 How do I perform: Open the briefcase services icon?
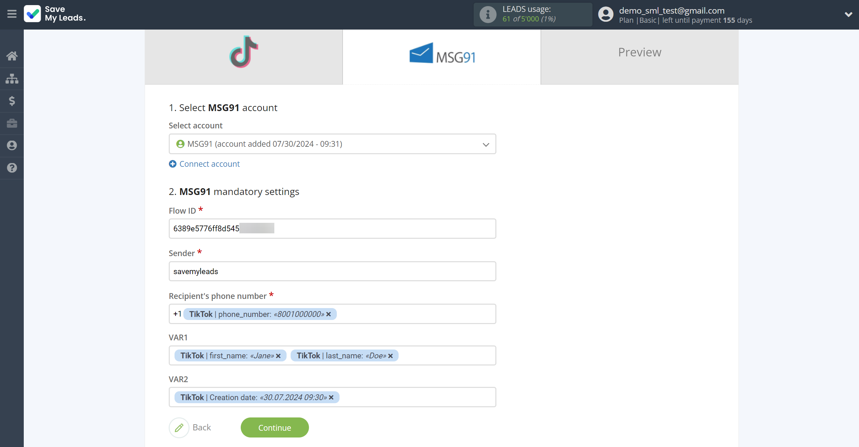12,123
